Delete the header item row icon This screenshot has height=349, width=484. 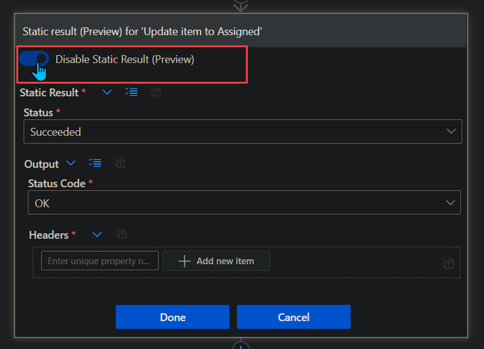tap(447, 263)
